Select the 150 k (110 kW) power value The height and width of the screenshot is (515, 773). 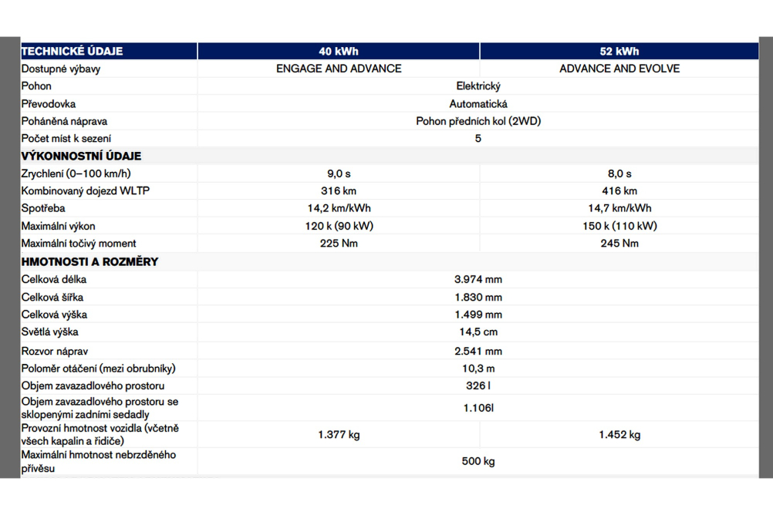click(619, 226)
